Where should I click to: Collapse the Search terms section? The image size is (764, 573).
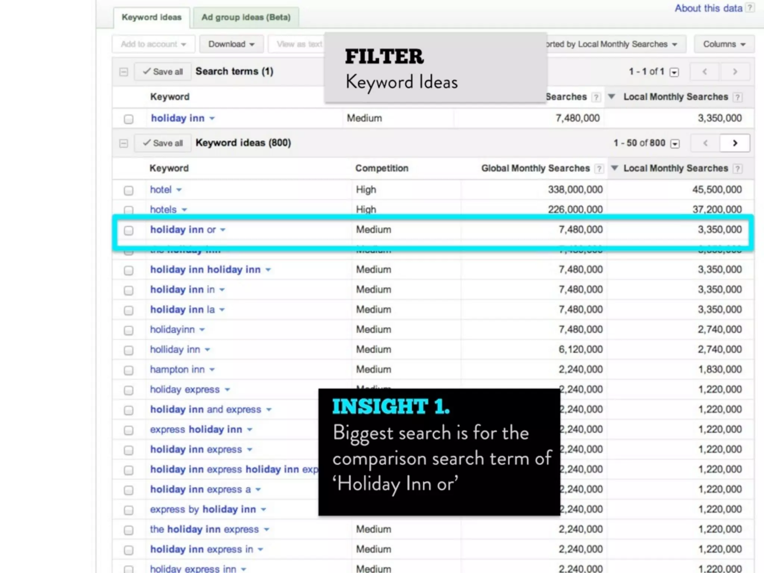(123, 72)
